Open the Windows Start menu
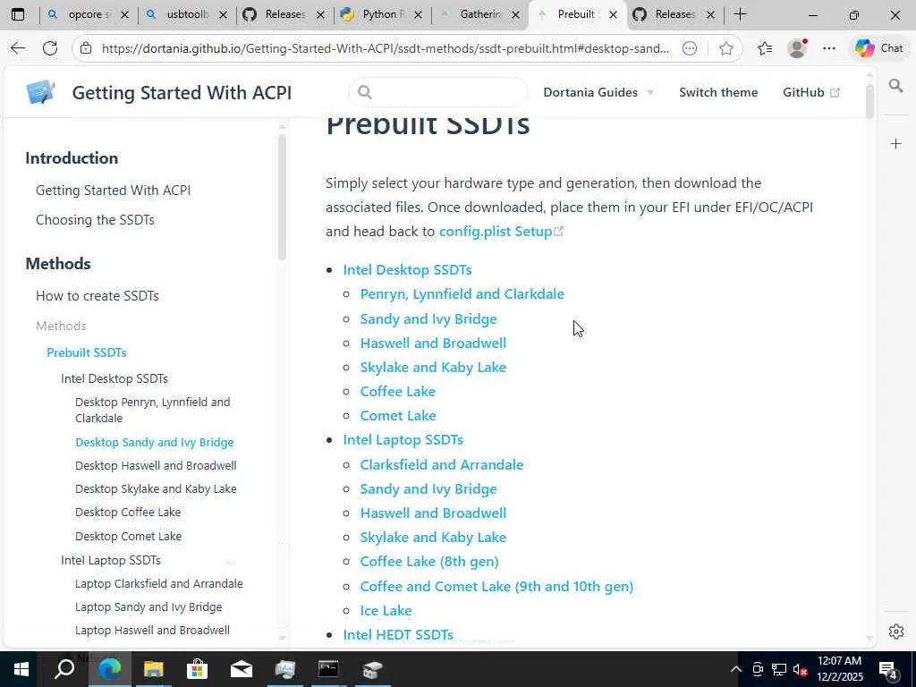 (21, 669)
